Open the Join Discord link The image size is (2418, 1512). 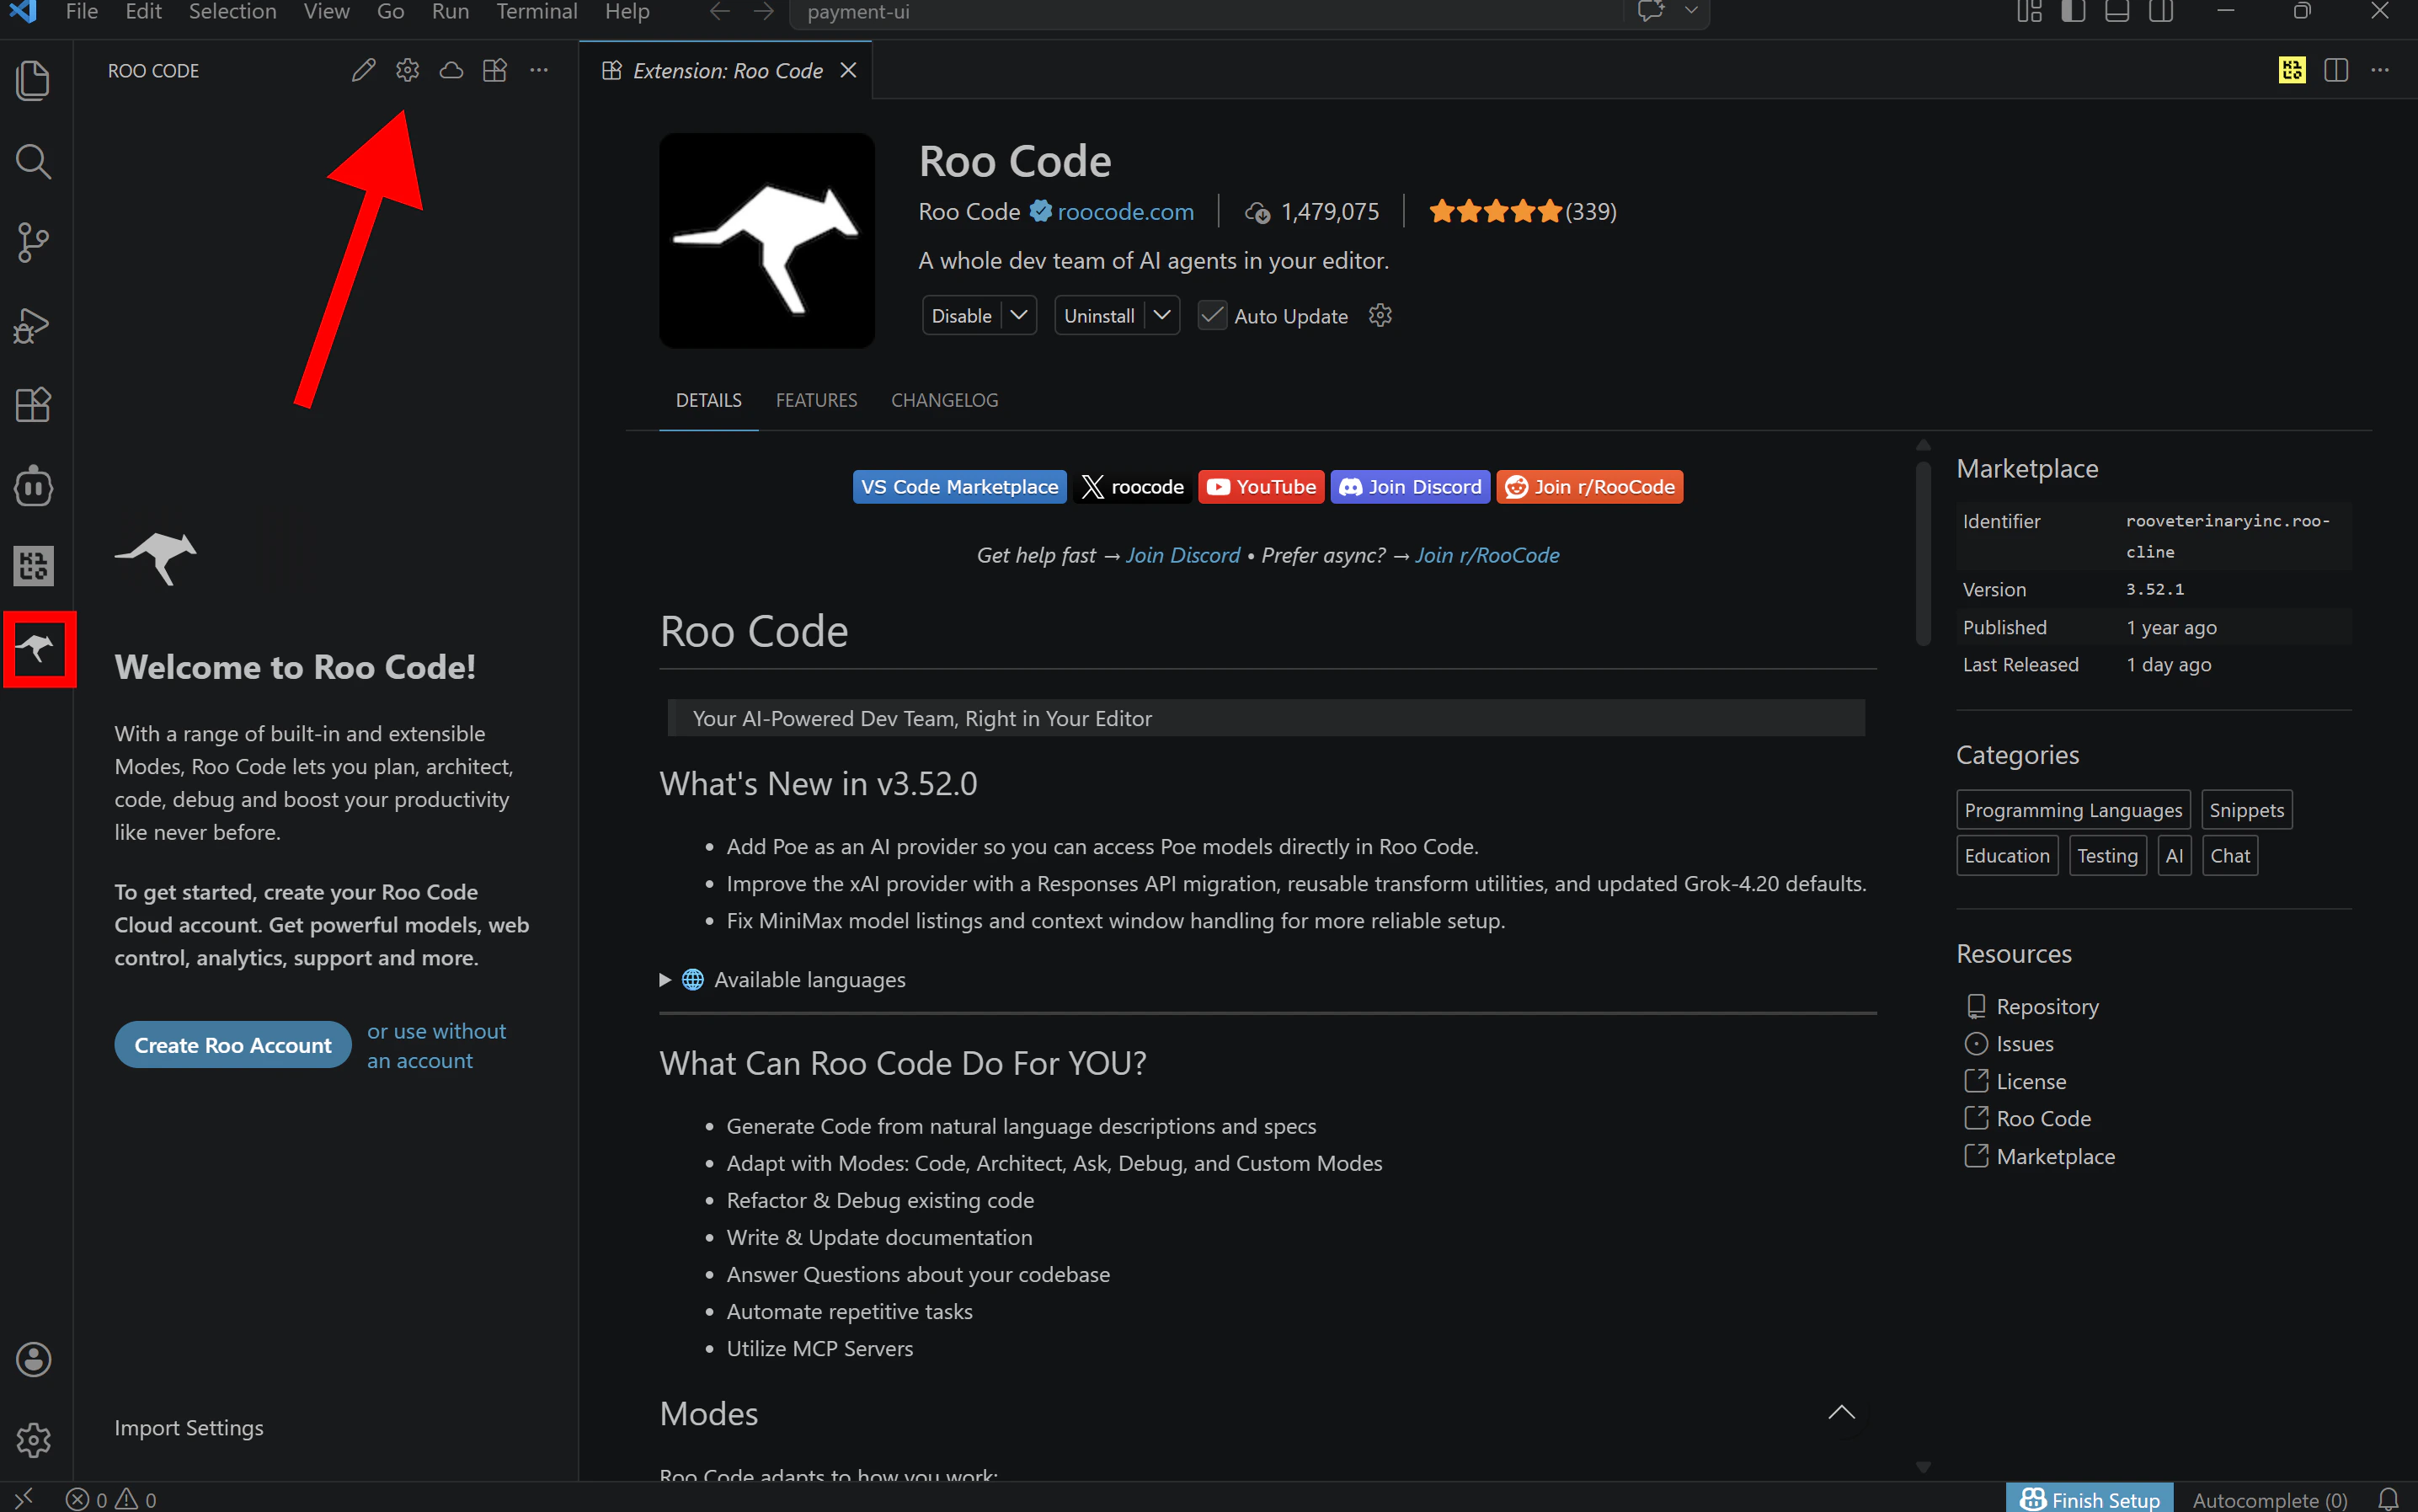[x=1409, y=487]
